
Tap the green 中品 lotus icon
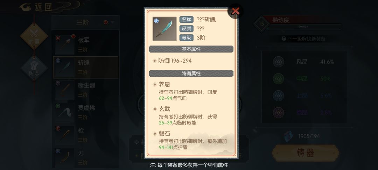(279, 78)
